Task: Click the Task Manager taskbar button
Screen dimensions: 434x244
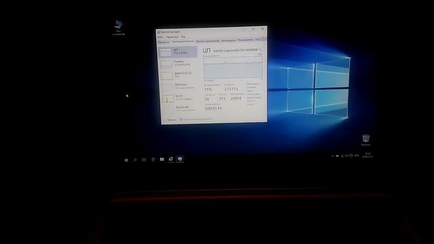Action: tap(180, 159)
